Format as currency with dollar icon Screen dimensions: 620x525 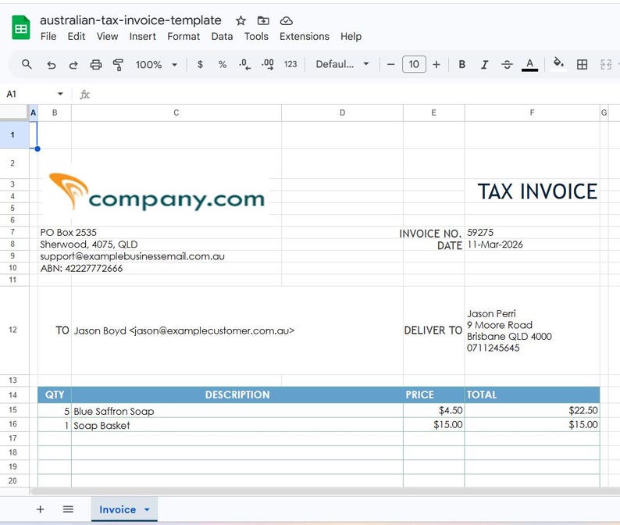pos(200,65)
